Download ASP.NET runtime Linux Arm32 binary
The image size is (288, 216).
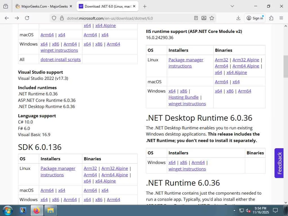coord(222,60)
